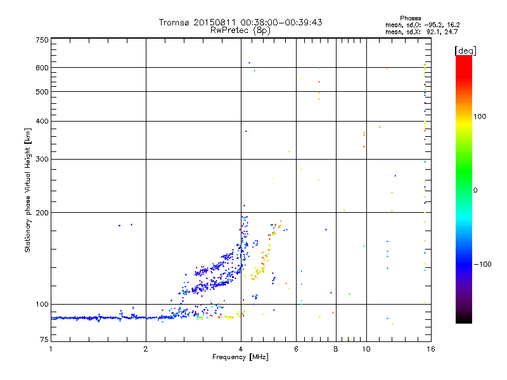Click the '[deg]' colorbar unit label
507x380 pixels.
(465, 51)
